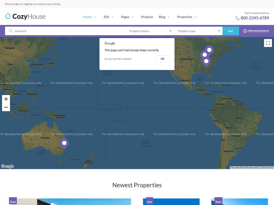Open the Properties menu item
Viewport: 274px width, 205px height.
pyautogui.click(x=185, y=17)
